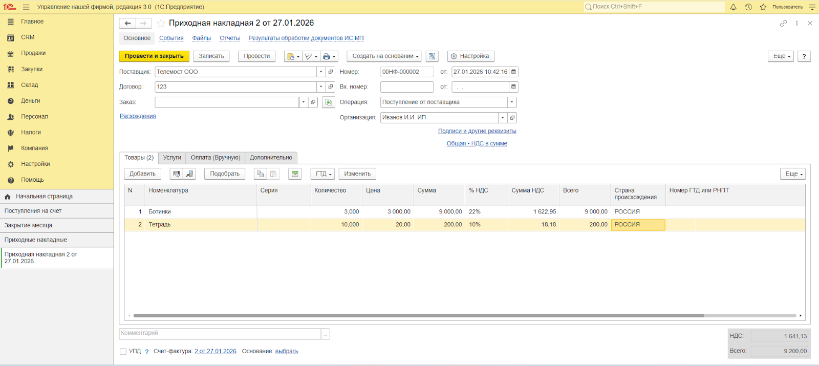This screenshot has height=366, width=819.
Task: Open top Еще menu of document
Action: click(781, 56)
